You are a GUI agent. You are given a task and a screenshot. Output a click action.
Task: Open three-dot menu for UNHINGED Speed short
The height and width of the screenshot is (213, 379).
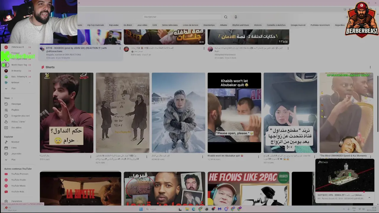pyautogui.click(x=370, y=157)
